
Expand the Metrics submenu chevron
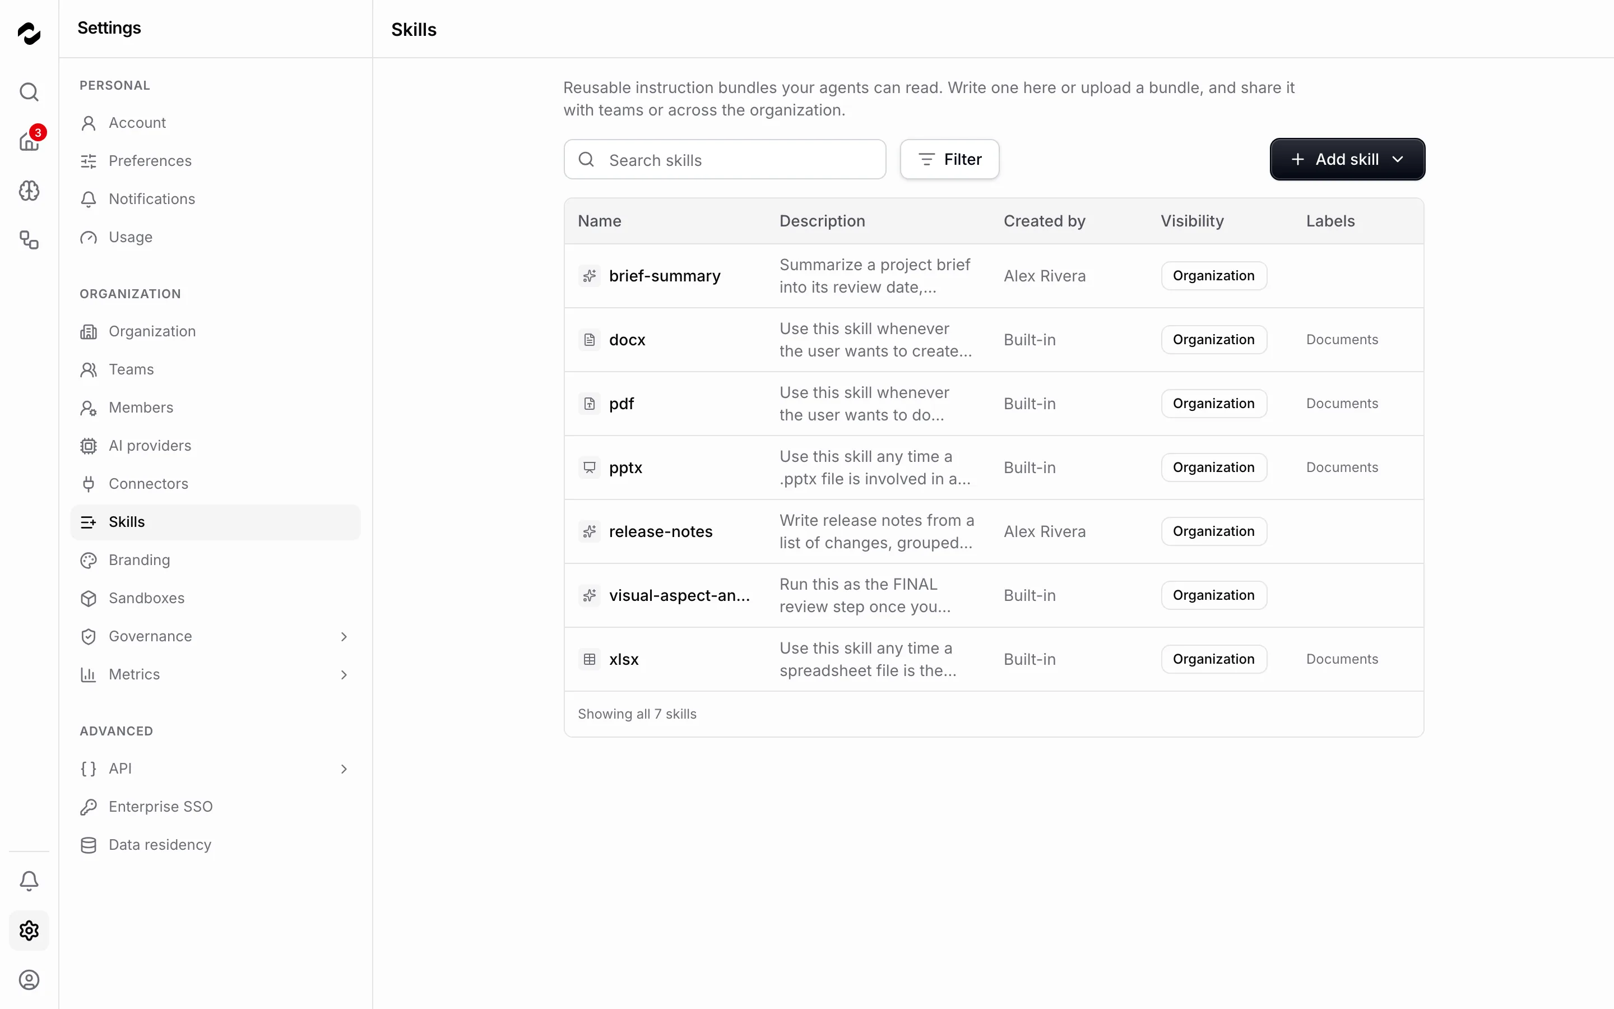click(344, 675)
